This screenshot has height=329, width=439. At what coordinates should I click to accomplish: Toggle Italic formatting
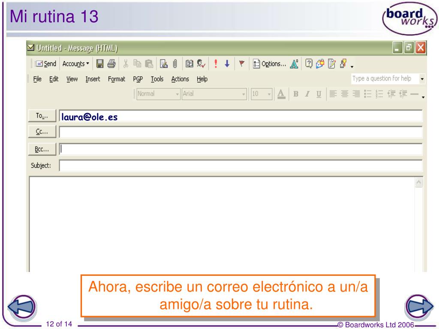click(307, 94)
